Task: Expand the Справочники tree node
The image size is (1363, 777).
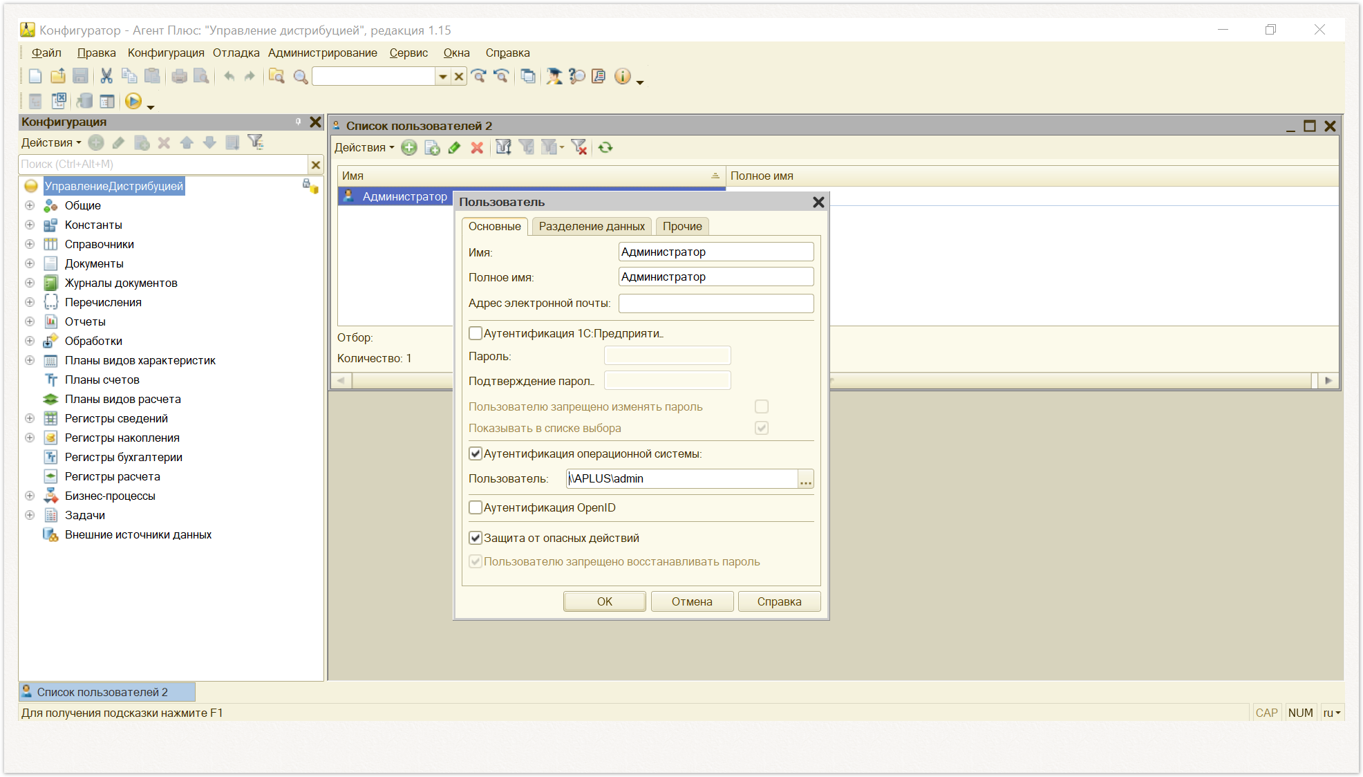Action: [x=30, y=244]
